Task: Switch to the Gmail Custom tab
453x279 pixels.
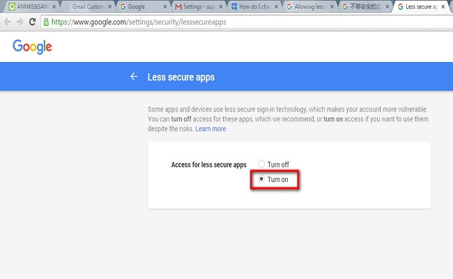Action: tap(88, 7)
